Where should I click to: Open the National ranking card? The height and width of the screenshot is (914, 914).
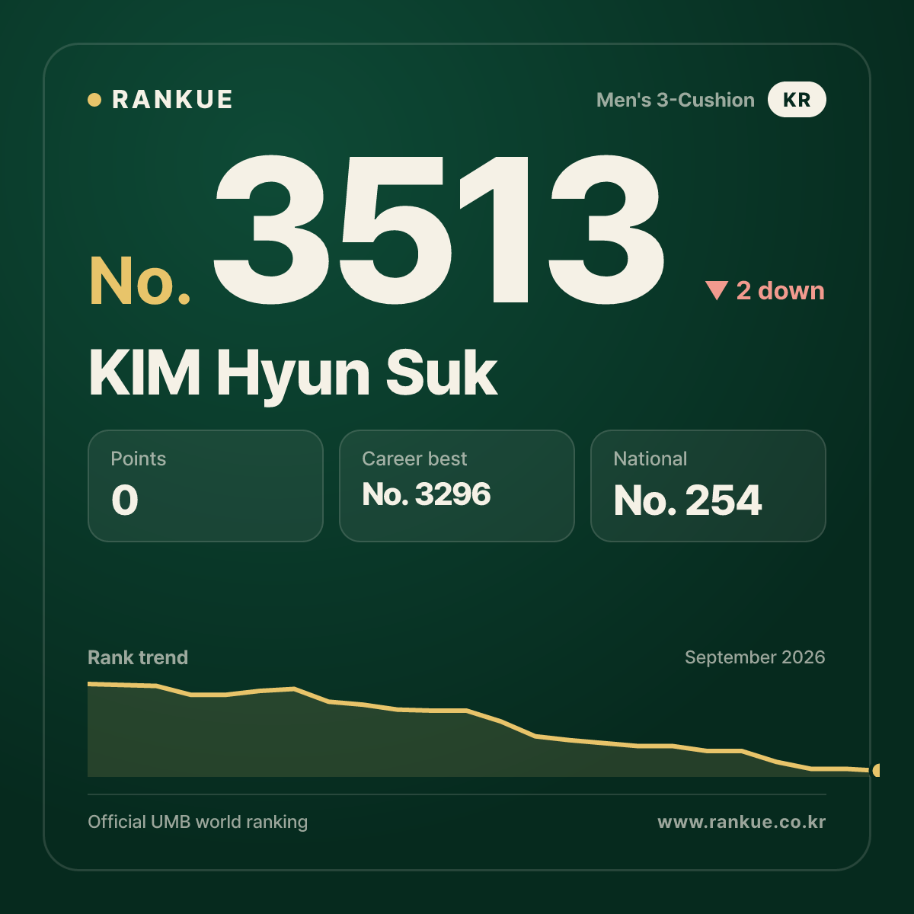(x=708, y=486)
